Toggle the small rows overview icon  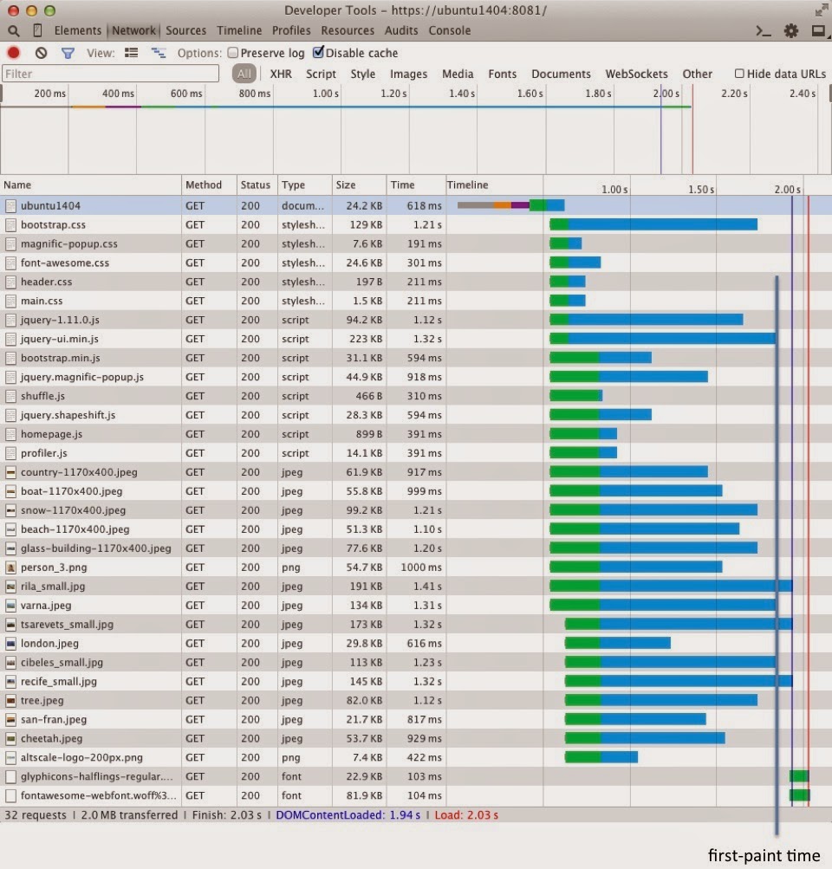tap(159, 53)
